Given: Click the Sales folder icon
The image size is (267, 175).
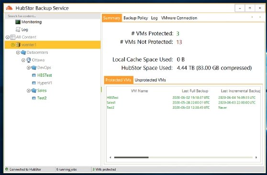Looking at the screenshot, I should pyautogui.click(x=34, y=91).
